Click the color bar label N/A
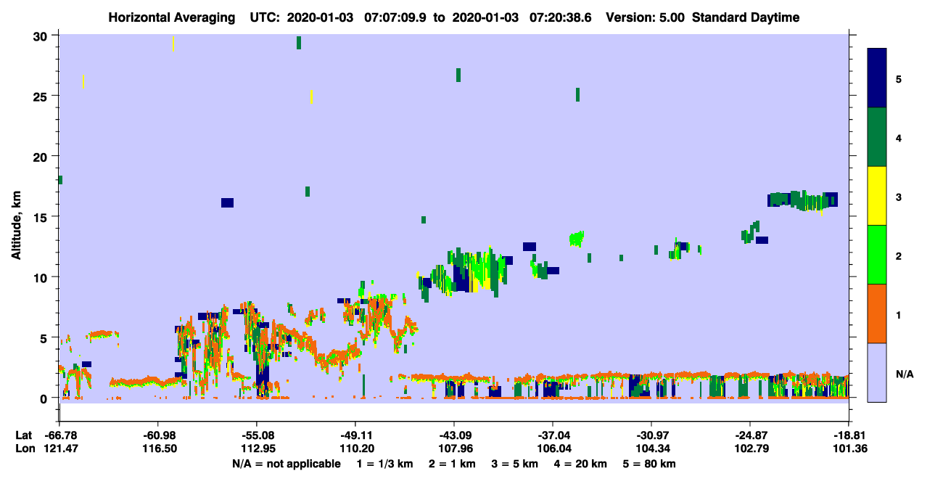Screen dimensions: 943x484 click(905, 373)
